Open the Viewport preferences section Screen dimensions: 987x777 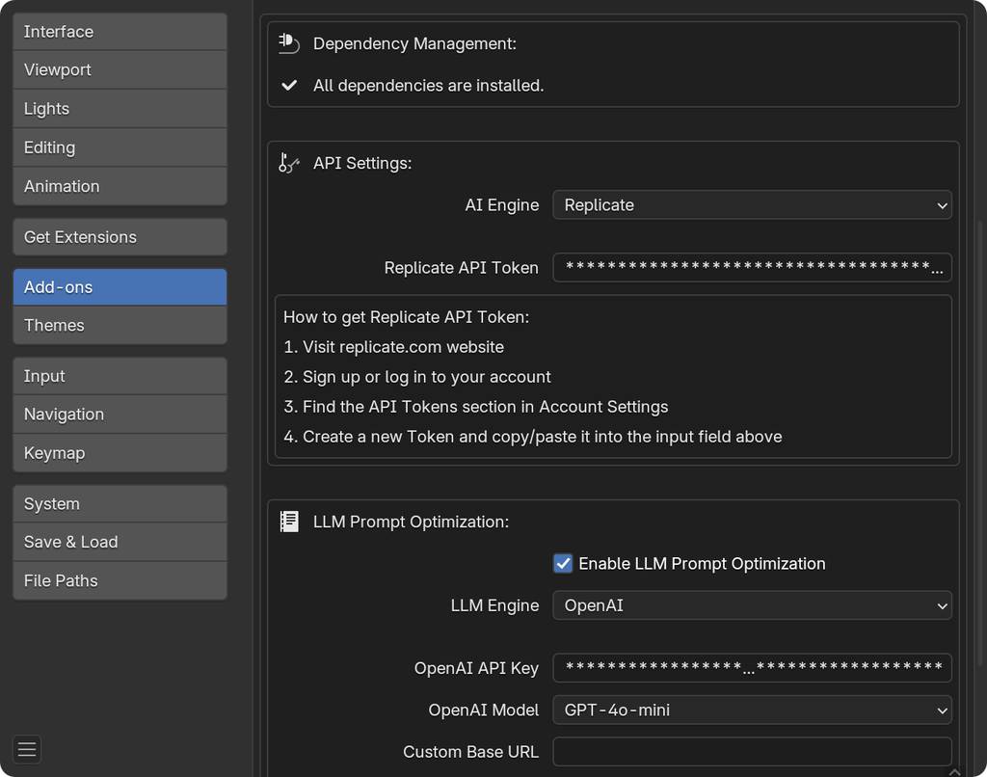coord(120,70)
